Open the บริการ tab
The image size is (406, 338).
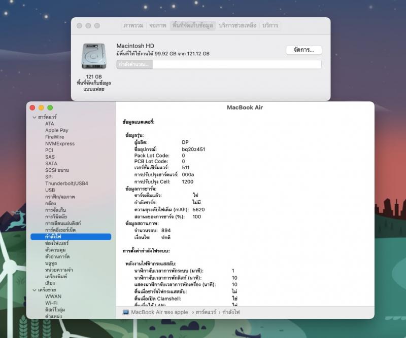pyautogui.click(x=270, y=25)
